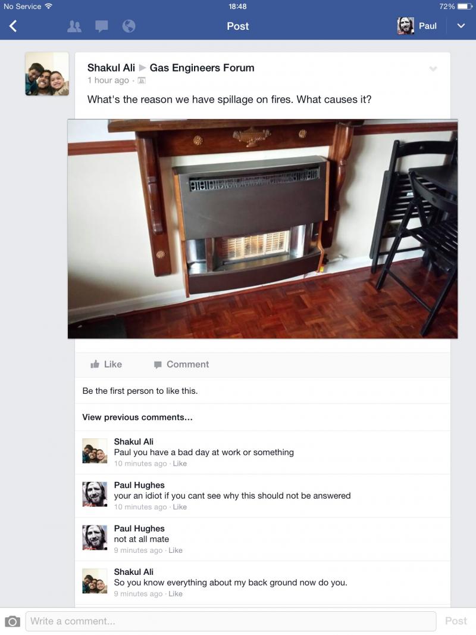Image resolution: width=476 pixels, height=635 pixels.
Task: Open the gas fire photo
Action: click(262, 229)
